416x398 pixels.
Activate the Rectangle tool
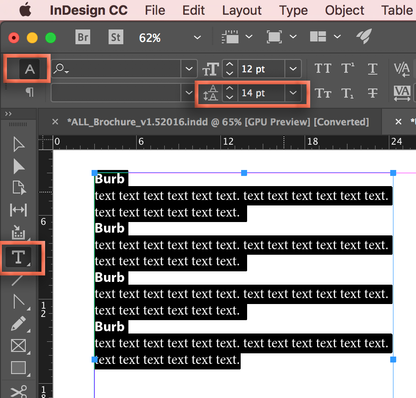[x=18, y=368]
